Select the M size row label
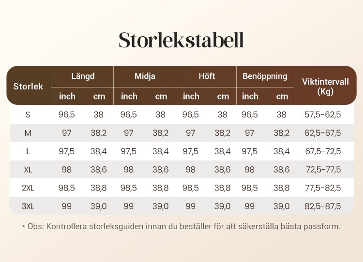Screen dimensions: 363x262 (28, 133)
